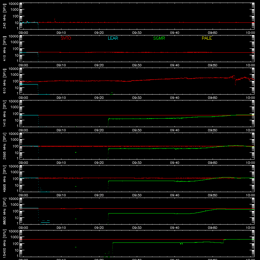Select the 2695 MHz [SFU] axis title
260x260 pixels.
pyautogui.click(x=4, y=146)
